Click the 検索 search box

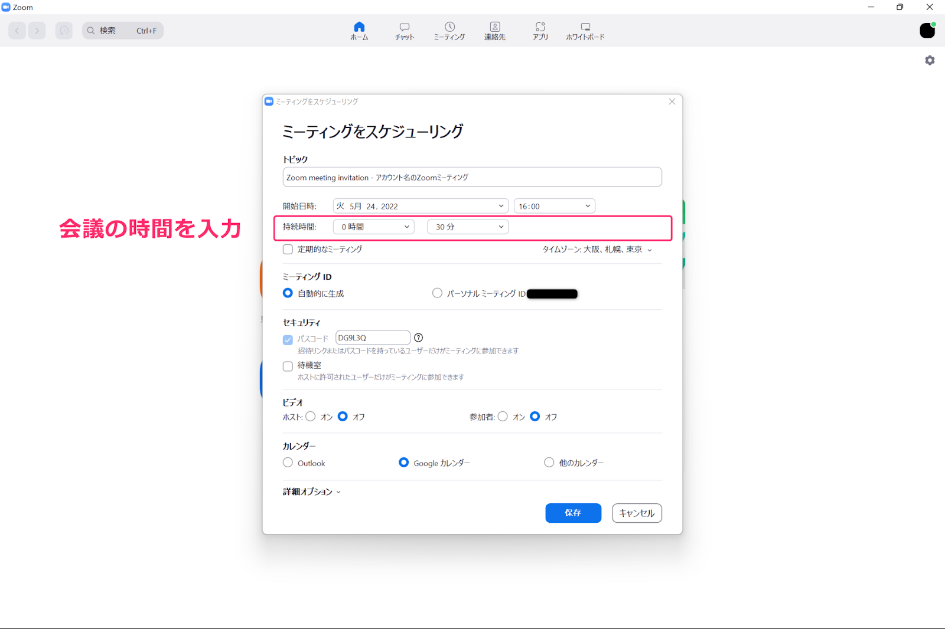(123, 31)
